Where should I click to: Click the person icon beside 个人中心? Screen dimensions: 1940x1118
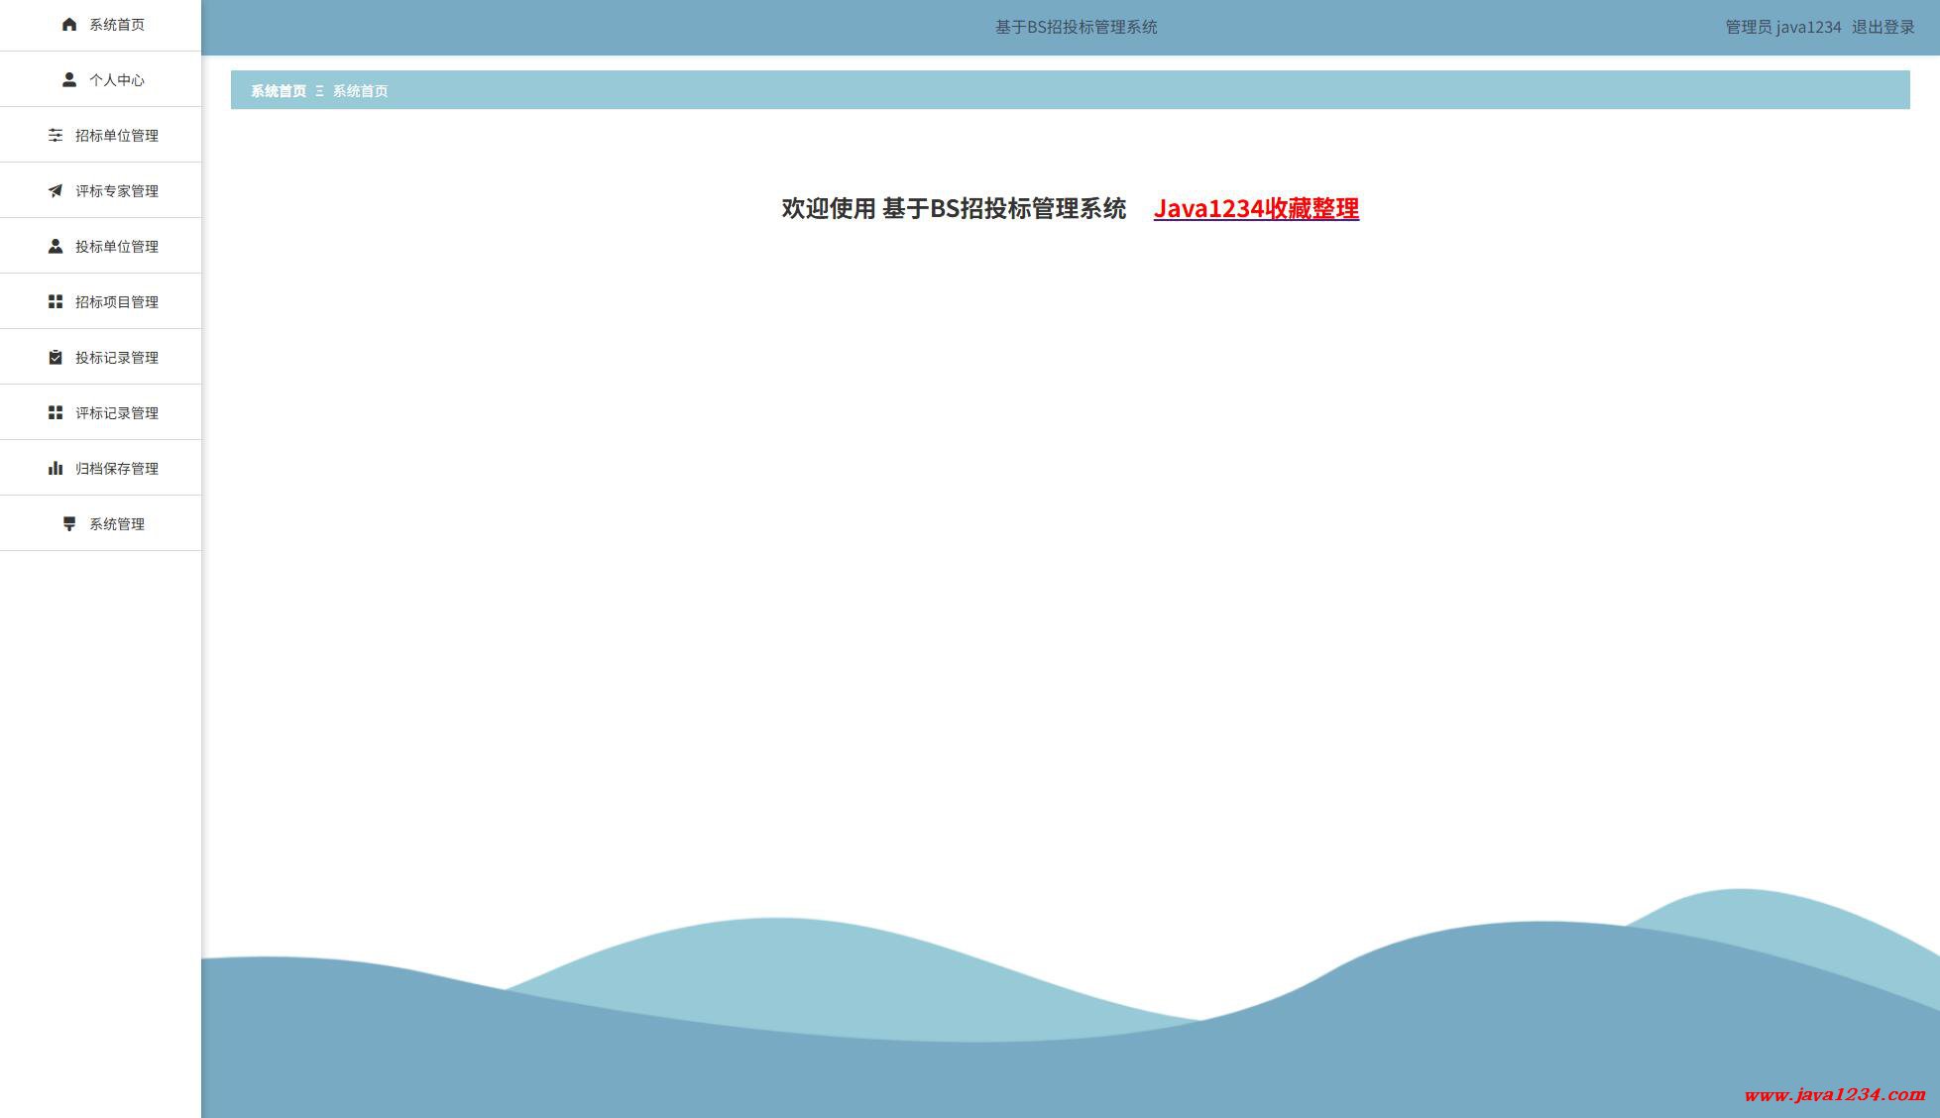tap(69, 80)
